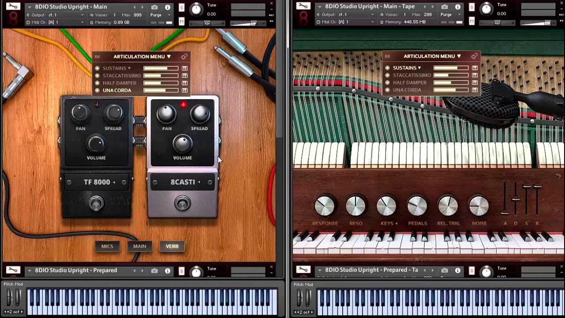Go to next preset on Main - Tape
The height and width of the screenshot is (318, 565).
[433, 7]
